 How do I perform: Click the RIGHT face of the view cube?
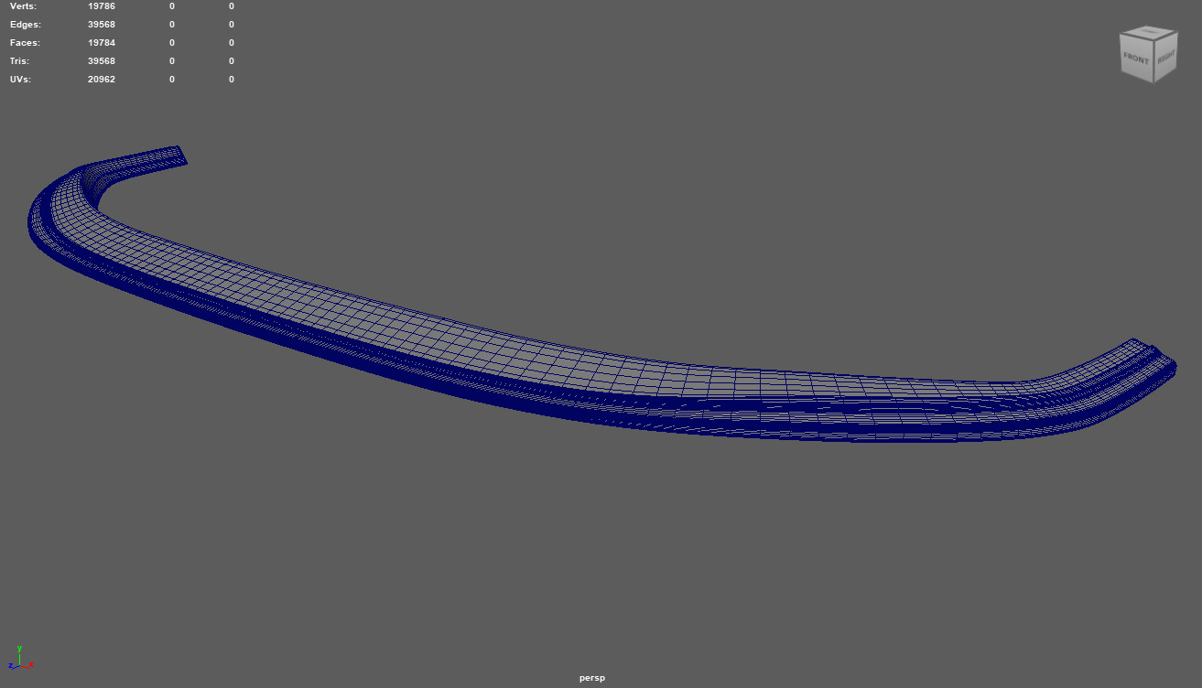pos(1165,57)
